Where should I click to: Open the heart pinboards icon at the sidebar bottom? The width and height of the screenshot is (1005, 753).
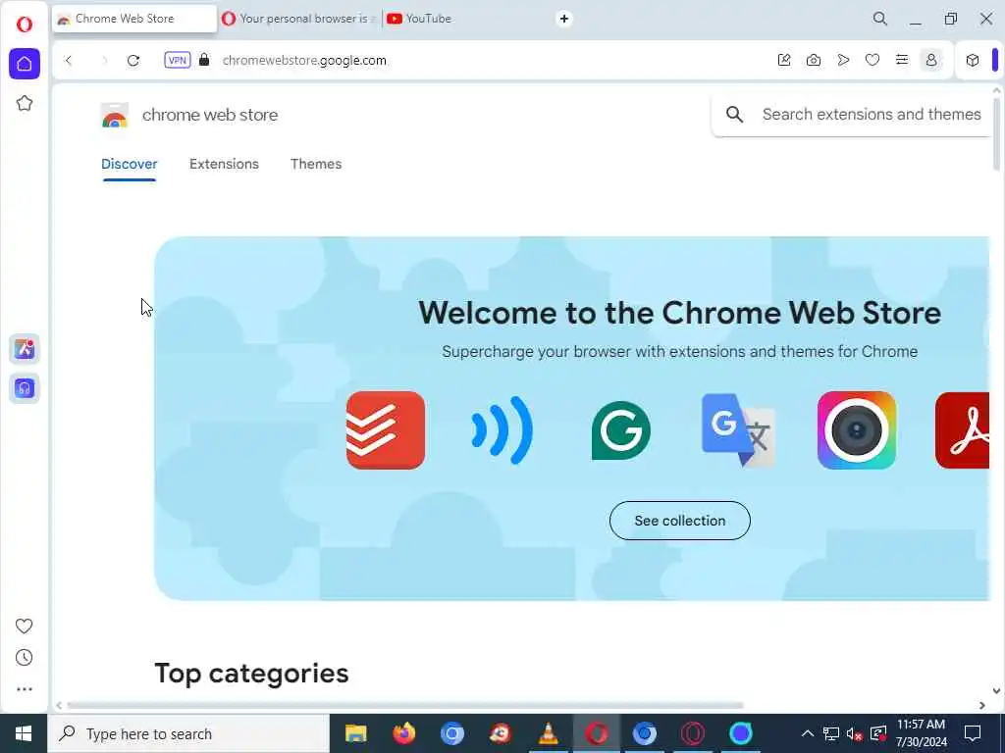coord(24,626)
